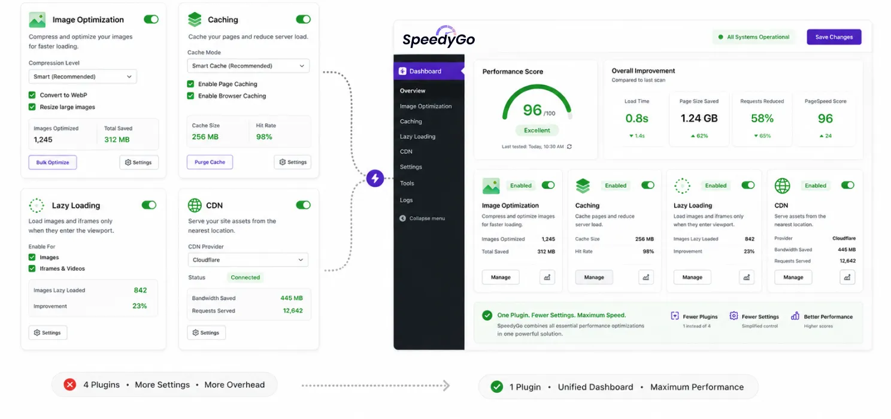The width and height of the screenshot is (891, 419).
Task: Click green check icon beside 1 Plugin
Action: pos(496,387)
